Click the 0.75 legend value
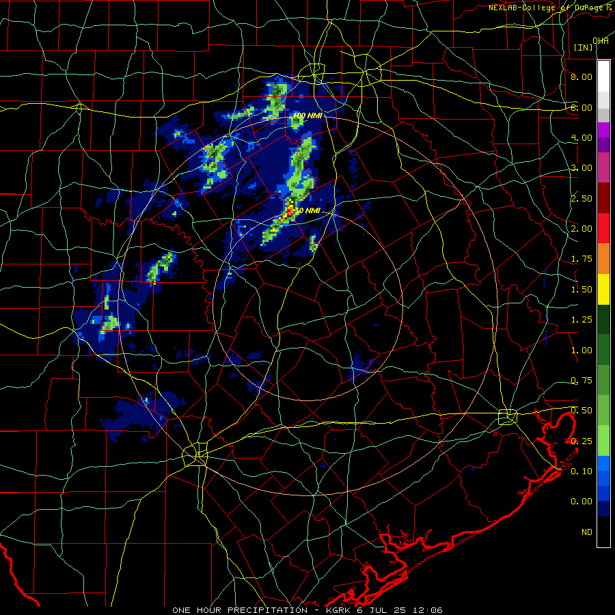Image resolution: width=615 pixels, height=615 pixels. (x=582, y=381)
